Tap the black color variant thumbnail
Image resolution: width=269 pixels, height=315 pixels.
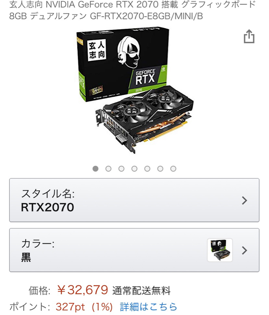tap(220, 250)
